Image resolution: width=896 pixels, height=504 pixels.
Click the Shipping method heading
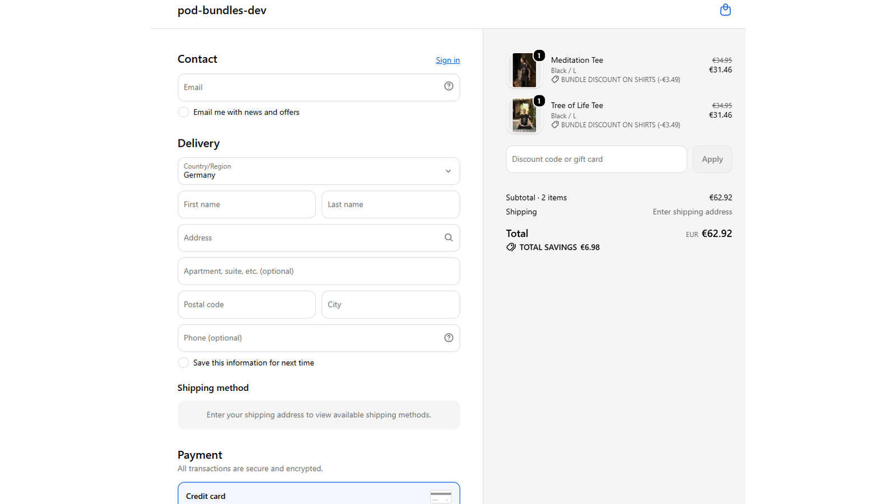pos(213,388)
